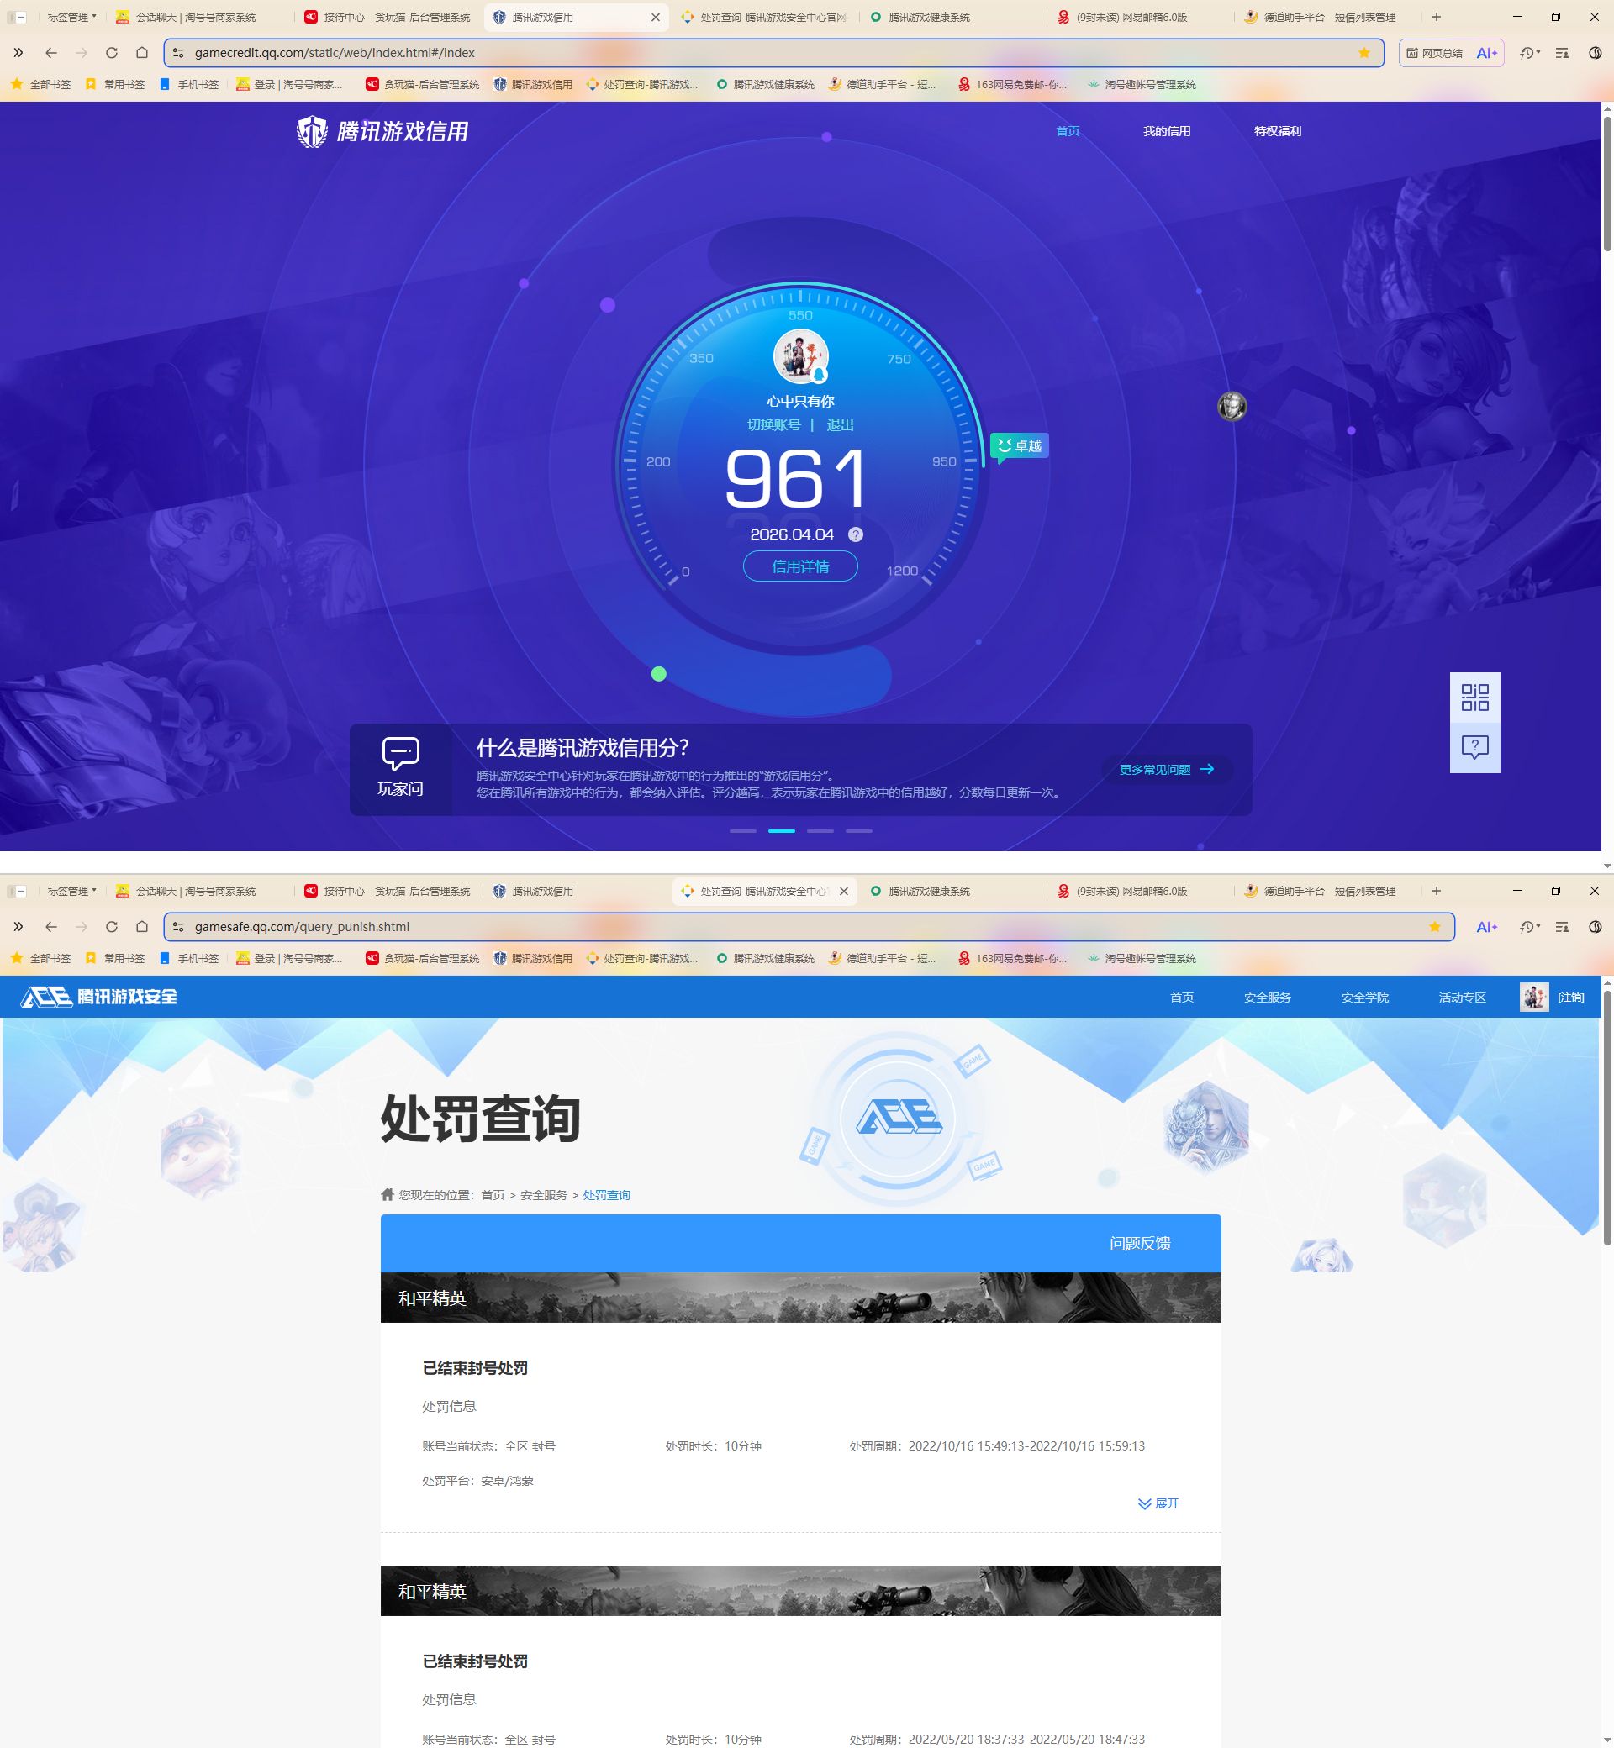
Task: Open the question feedback icon below the QR code
Action: (x=1474, y=746)
